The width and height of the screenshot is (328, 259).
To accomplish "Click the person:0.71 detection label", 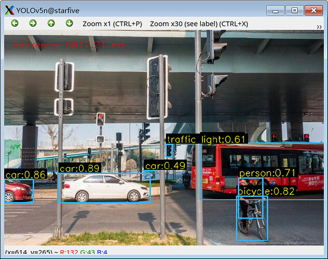I will click(267, 172).
